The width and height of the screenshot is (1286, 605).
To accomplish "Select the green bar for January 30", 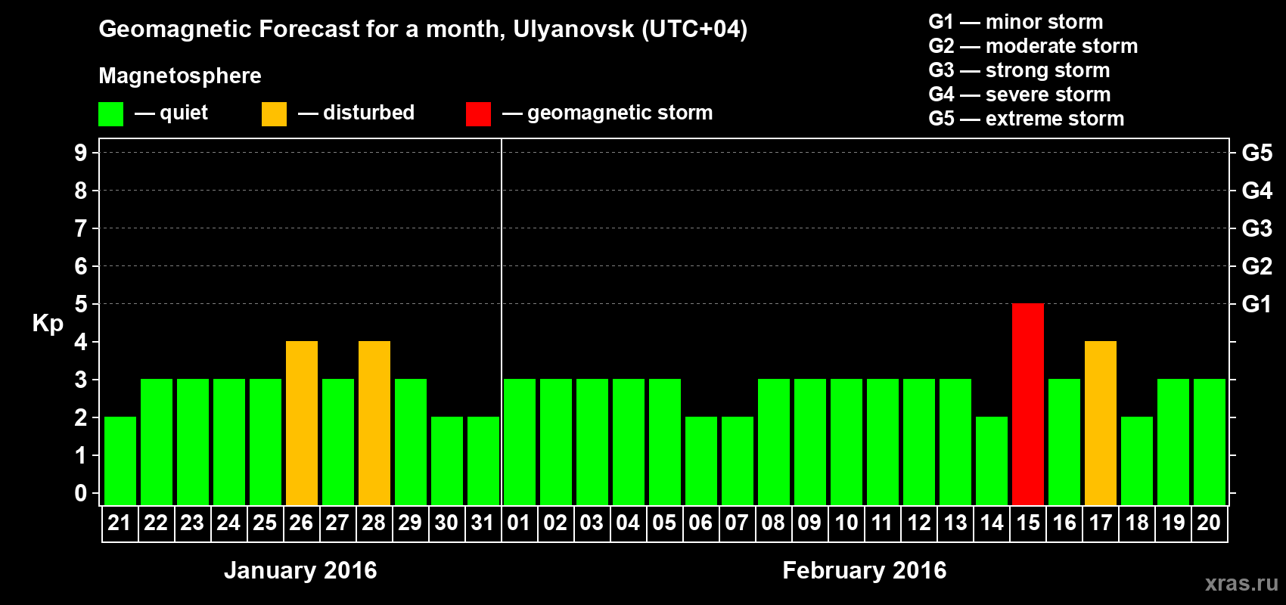I will (447, 461).
